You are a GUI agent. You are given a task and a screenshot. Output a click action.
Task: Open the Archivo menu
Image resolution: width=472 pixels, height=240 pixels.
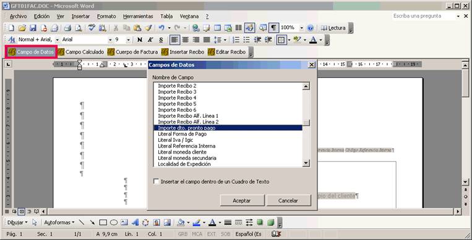tap(18, 16)
